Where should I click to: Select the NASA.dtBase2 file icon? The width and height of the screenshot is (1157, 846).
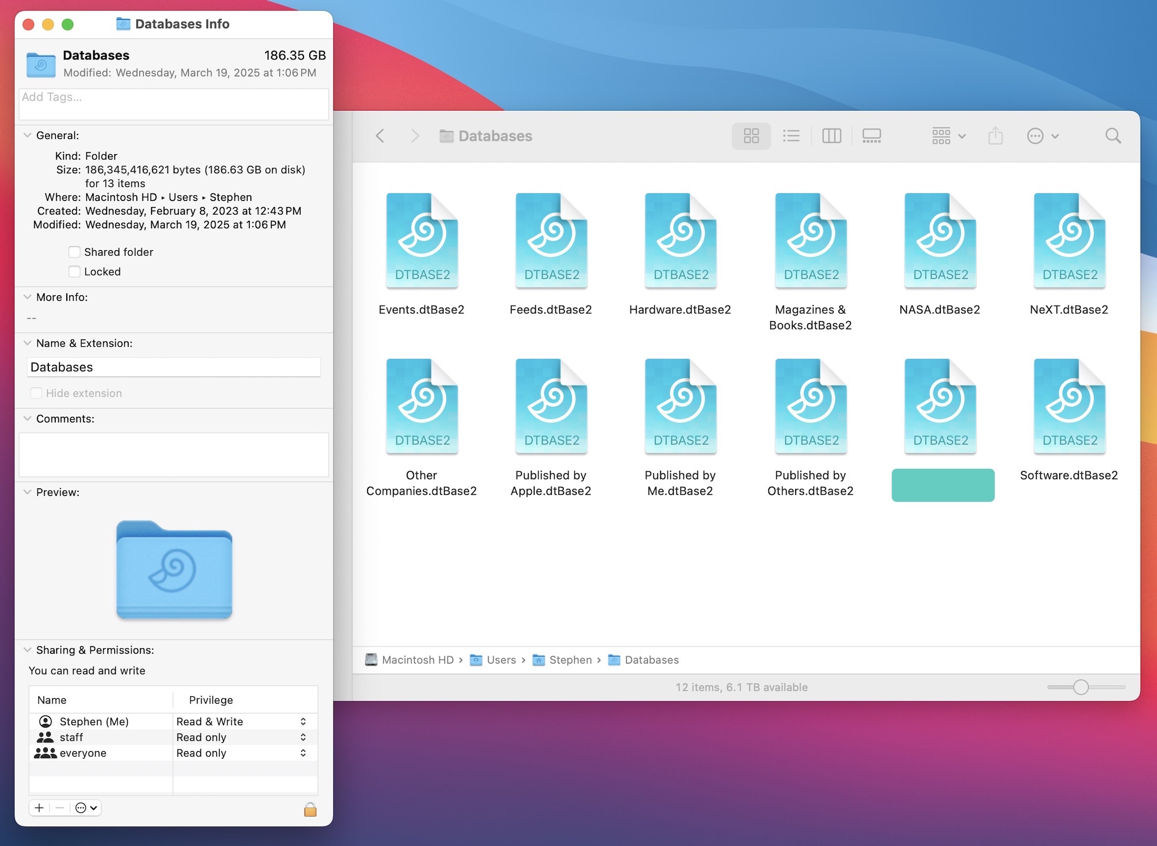point(940,240)
